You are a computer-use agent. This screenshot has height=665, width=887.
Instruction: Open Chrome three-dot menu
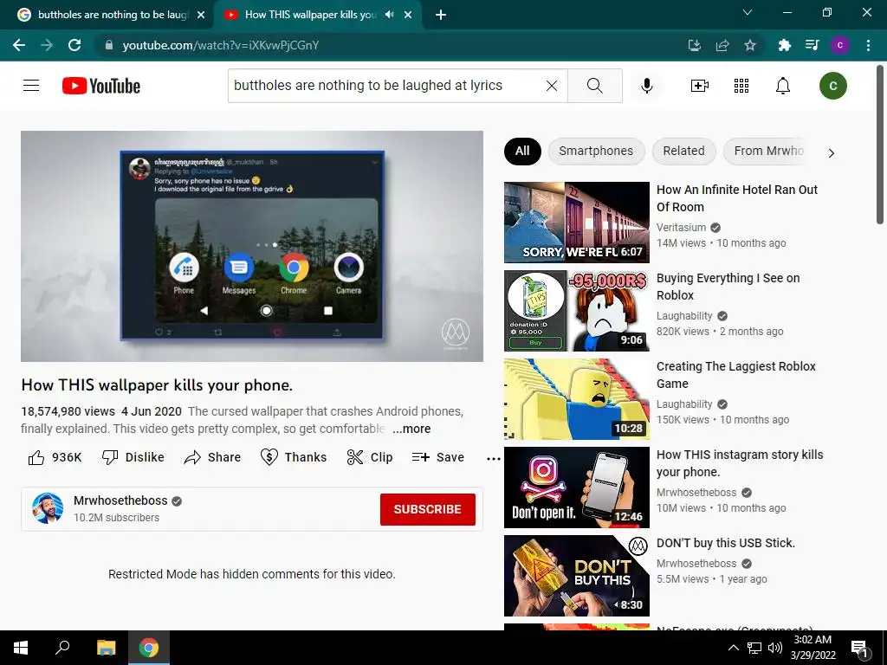[868, 45]
